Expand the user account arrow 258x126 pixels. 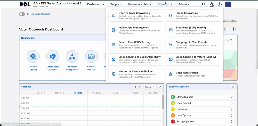click(233, 4)
